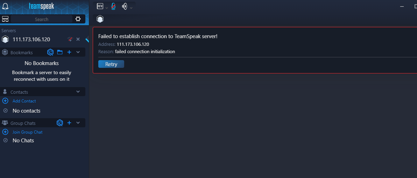Select the 111.173.106.120 server entry
Viewport: 417px width, 178px height.
pos(31,40)
